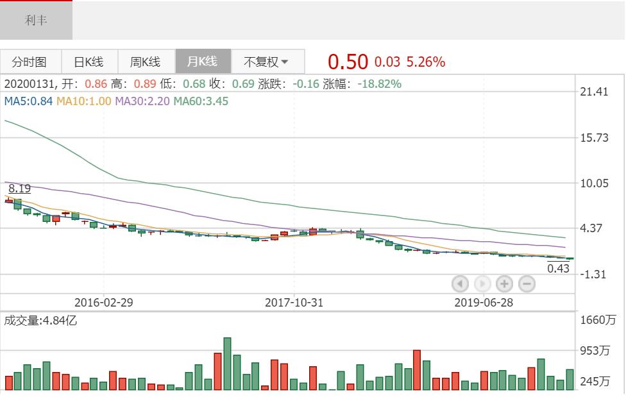626x397 pixels.
Task: Zoom out using the minus icon
Action: coord(526,283)
